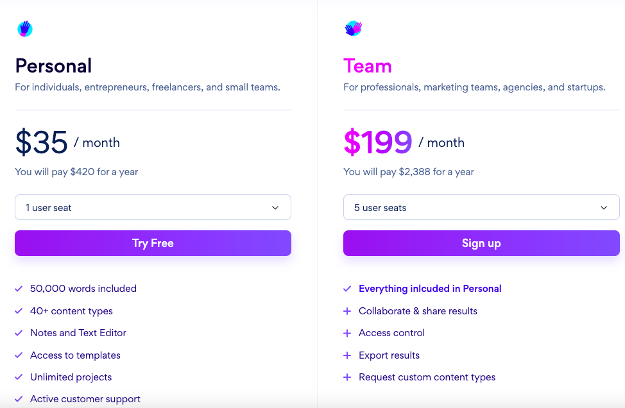Click the Sign up button
The height and width of the screenshot is (408, 625).
click(481, 243)
